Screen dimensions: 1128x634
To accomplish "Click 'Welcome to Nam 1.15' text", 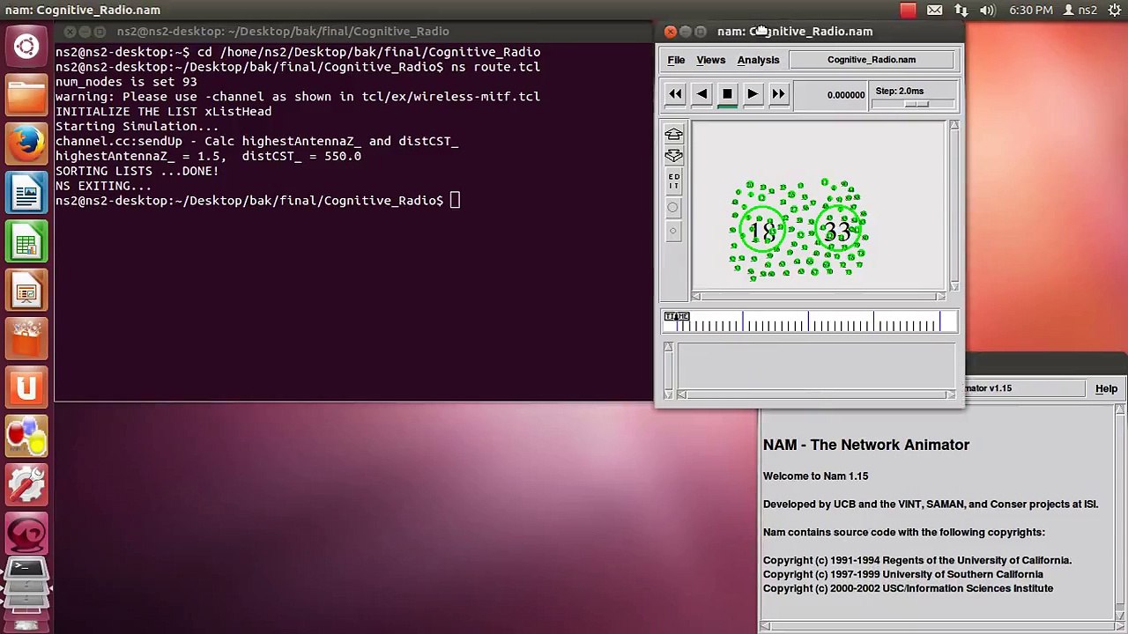I will [x=815, y=476].
